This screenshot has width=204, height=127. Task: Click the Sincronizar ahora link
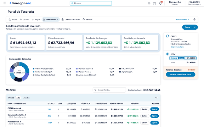(x=177, y=47)
